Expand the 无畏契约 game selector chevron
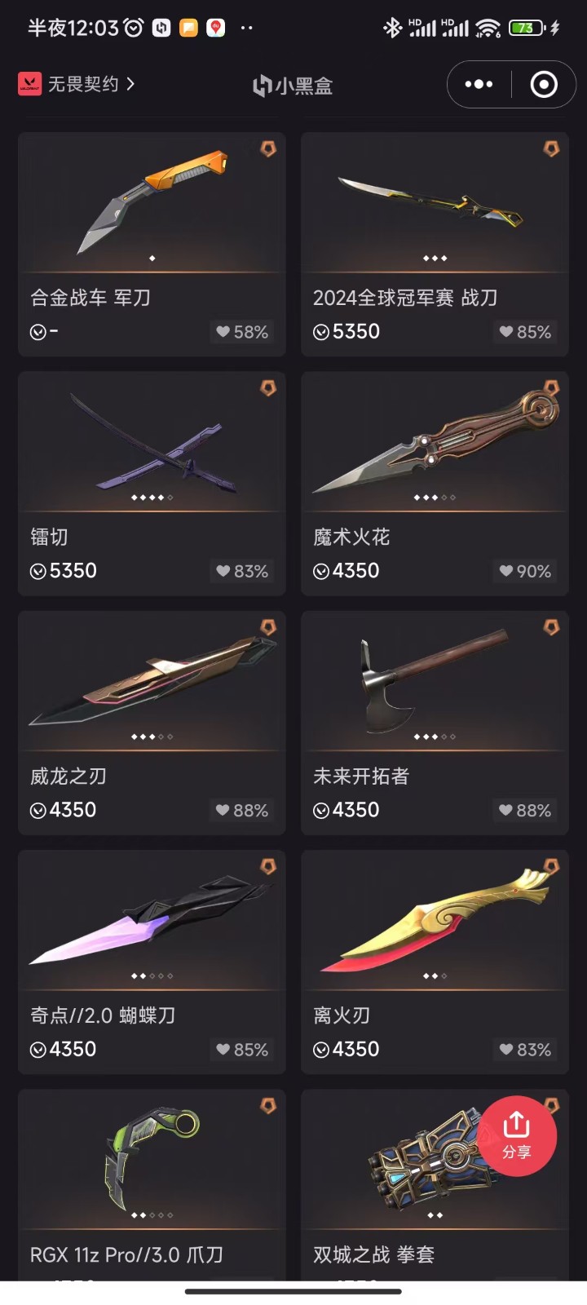The image size is (587, 1305). (x=130, y=83)
